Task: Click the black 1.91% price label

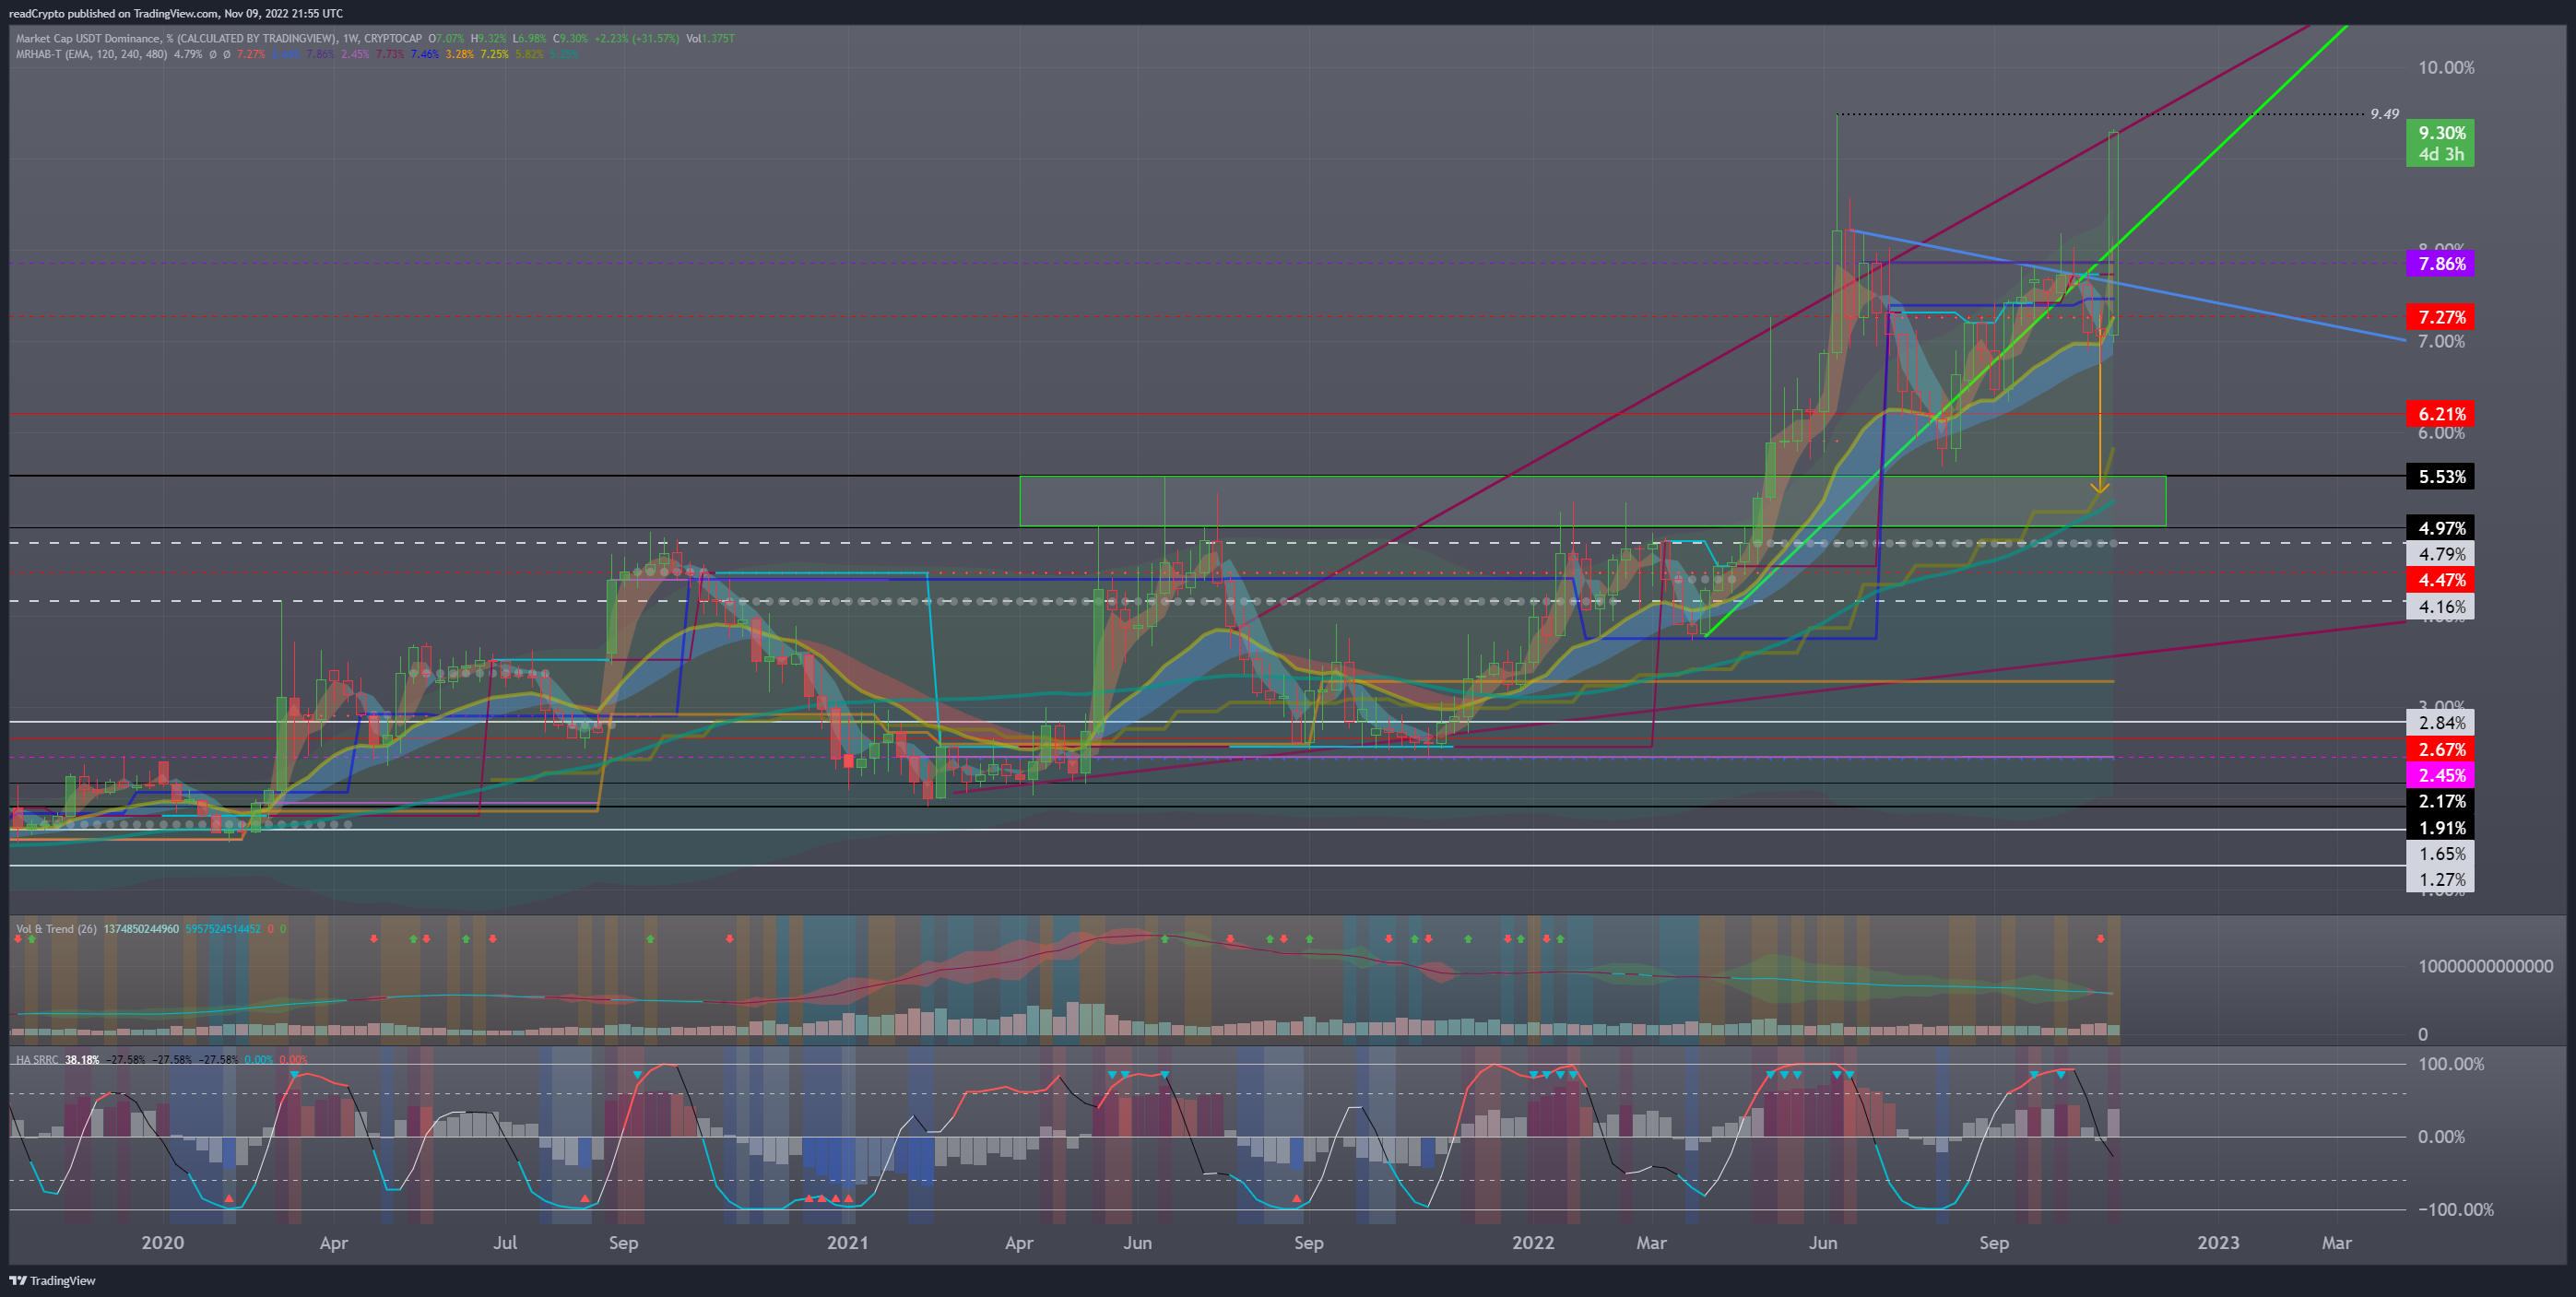Action: (2441, 828)
